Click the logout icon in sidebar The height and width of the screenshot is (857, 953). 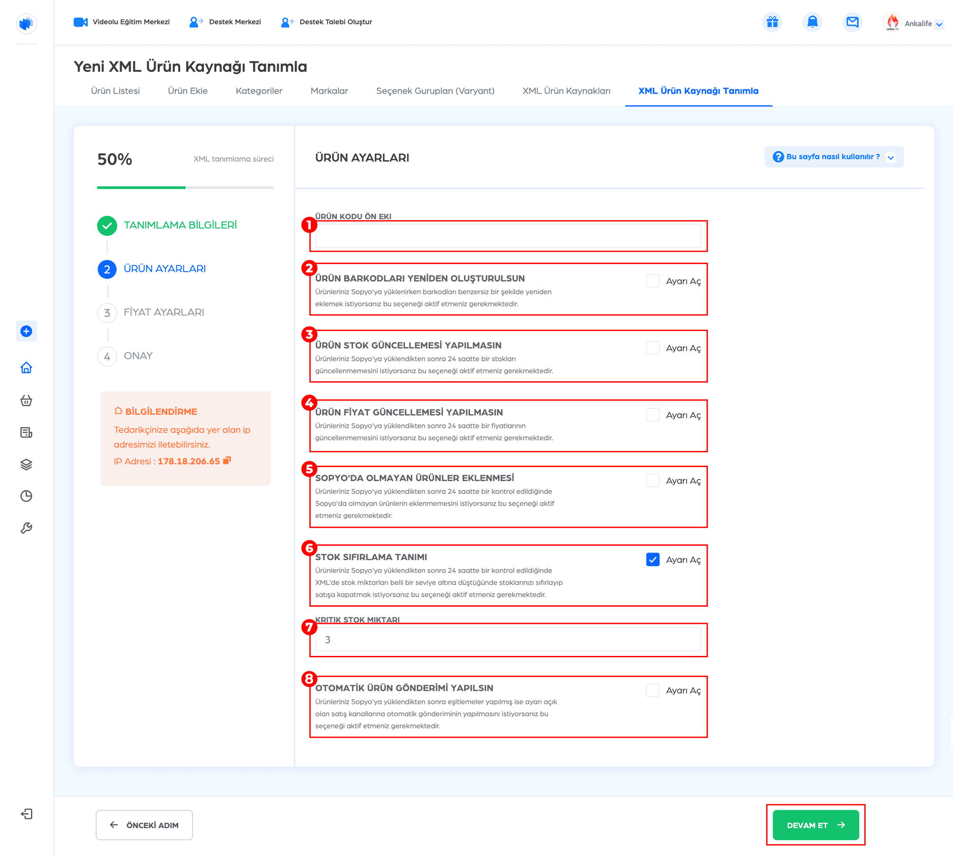tap(26, 814)
